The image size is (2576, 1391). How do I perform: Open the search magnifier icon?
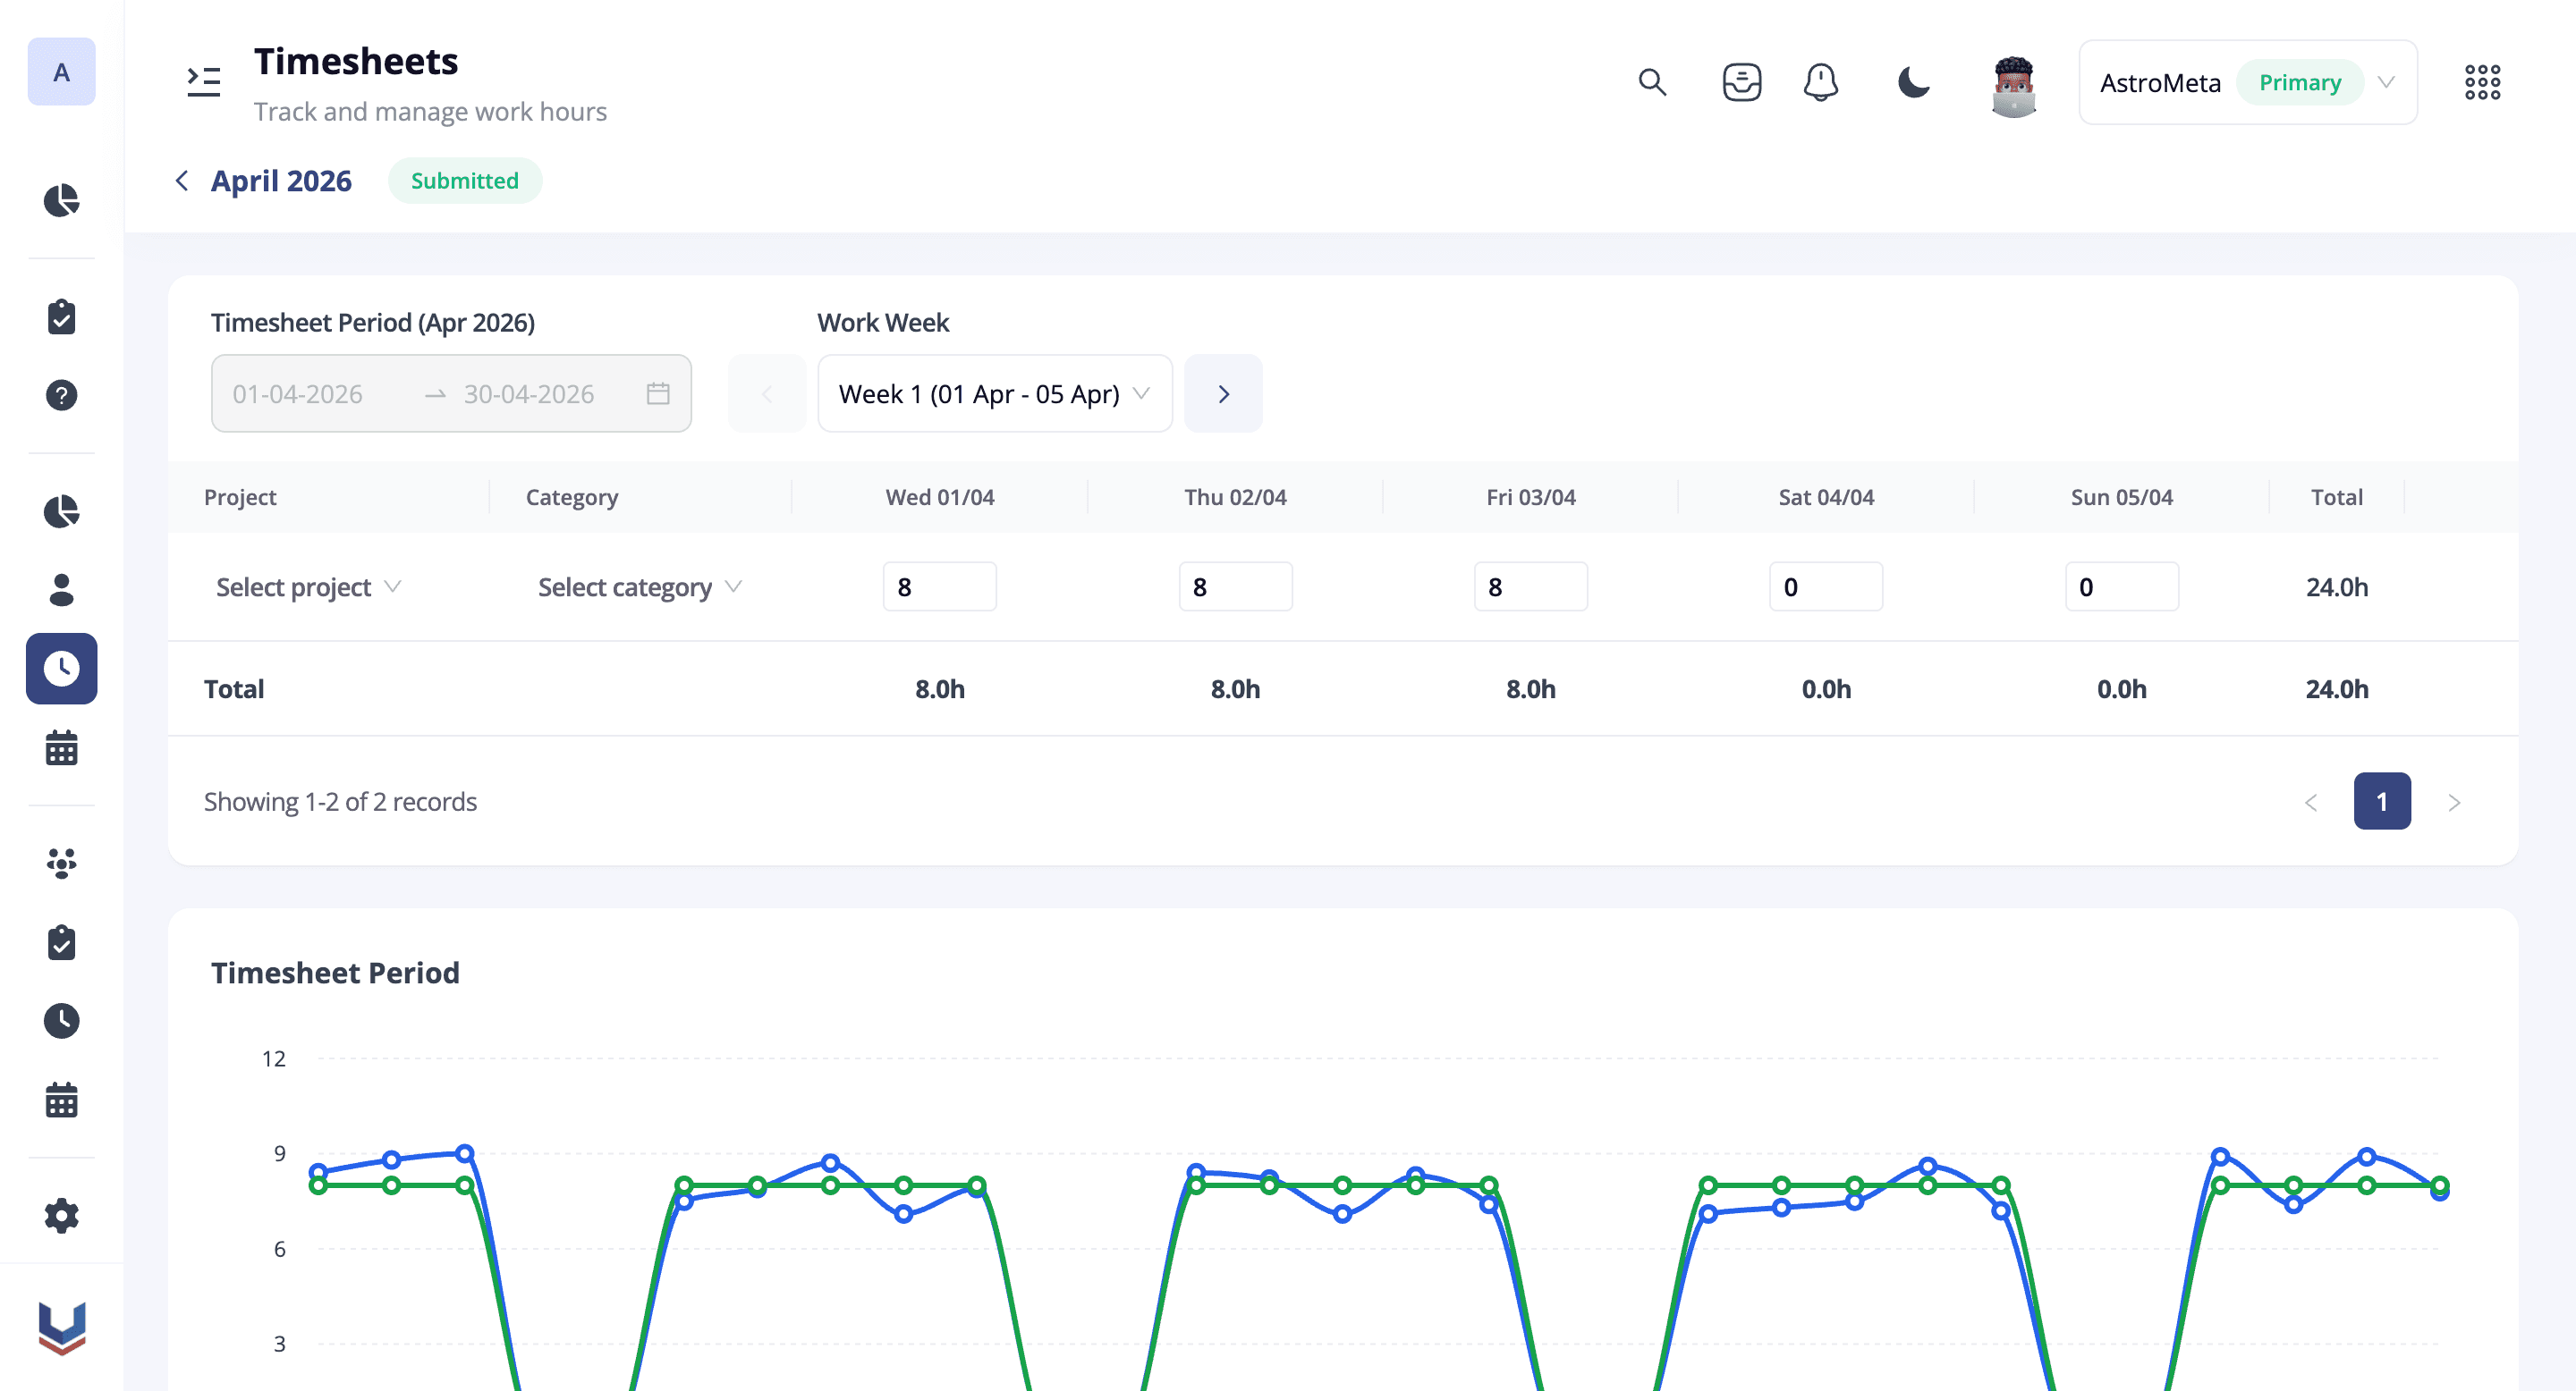1653,82
